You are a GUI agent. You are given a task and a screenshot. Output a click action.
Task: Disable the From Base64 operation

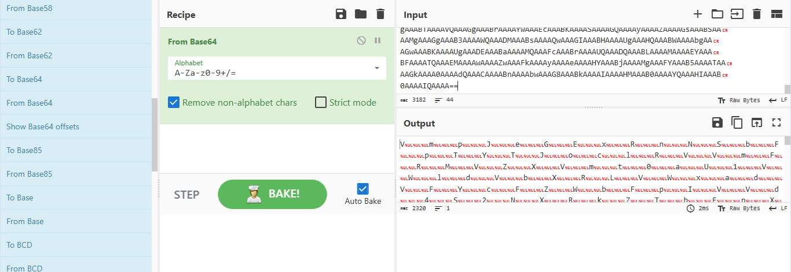(x=361, y=41)
